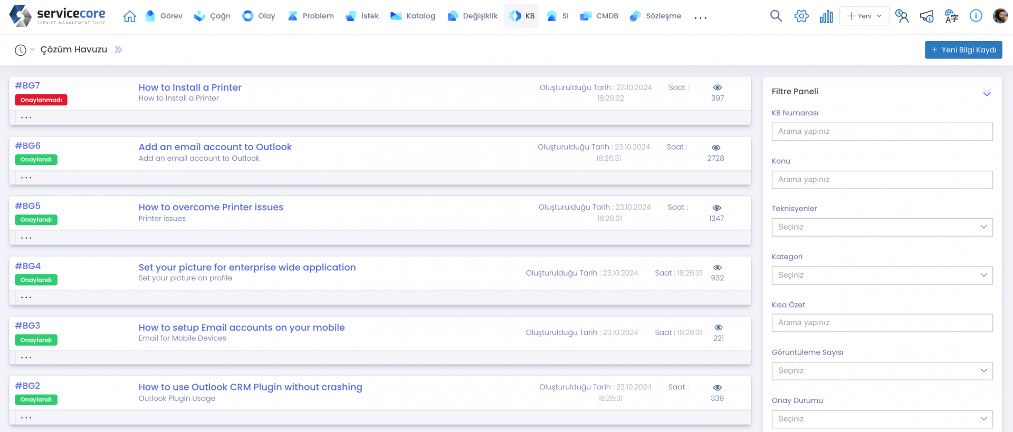Click the KB Numarası search field
Image resolution: width=1013 pixels, height=432 pixels.
[882, 132]
